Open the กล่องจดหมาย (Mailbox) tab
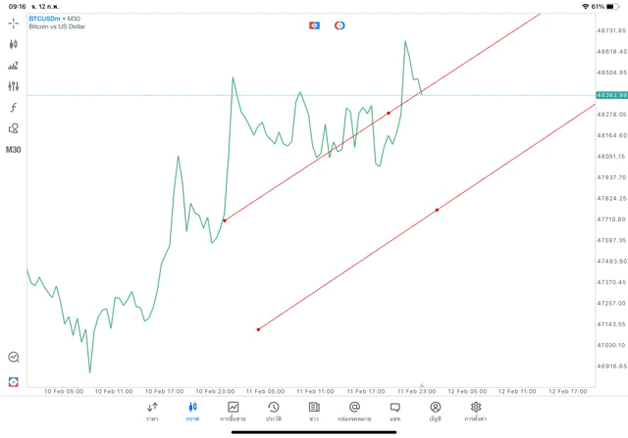The image size is (628, 438). tap(354, 411)
